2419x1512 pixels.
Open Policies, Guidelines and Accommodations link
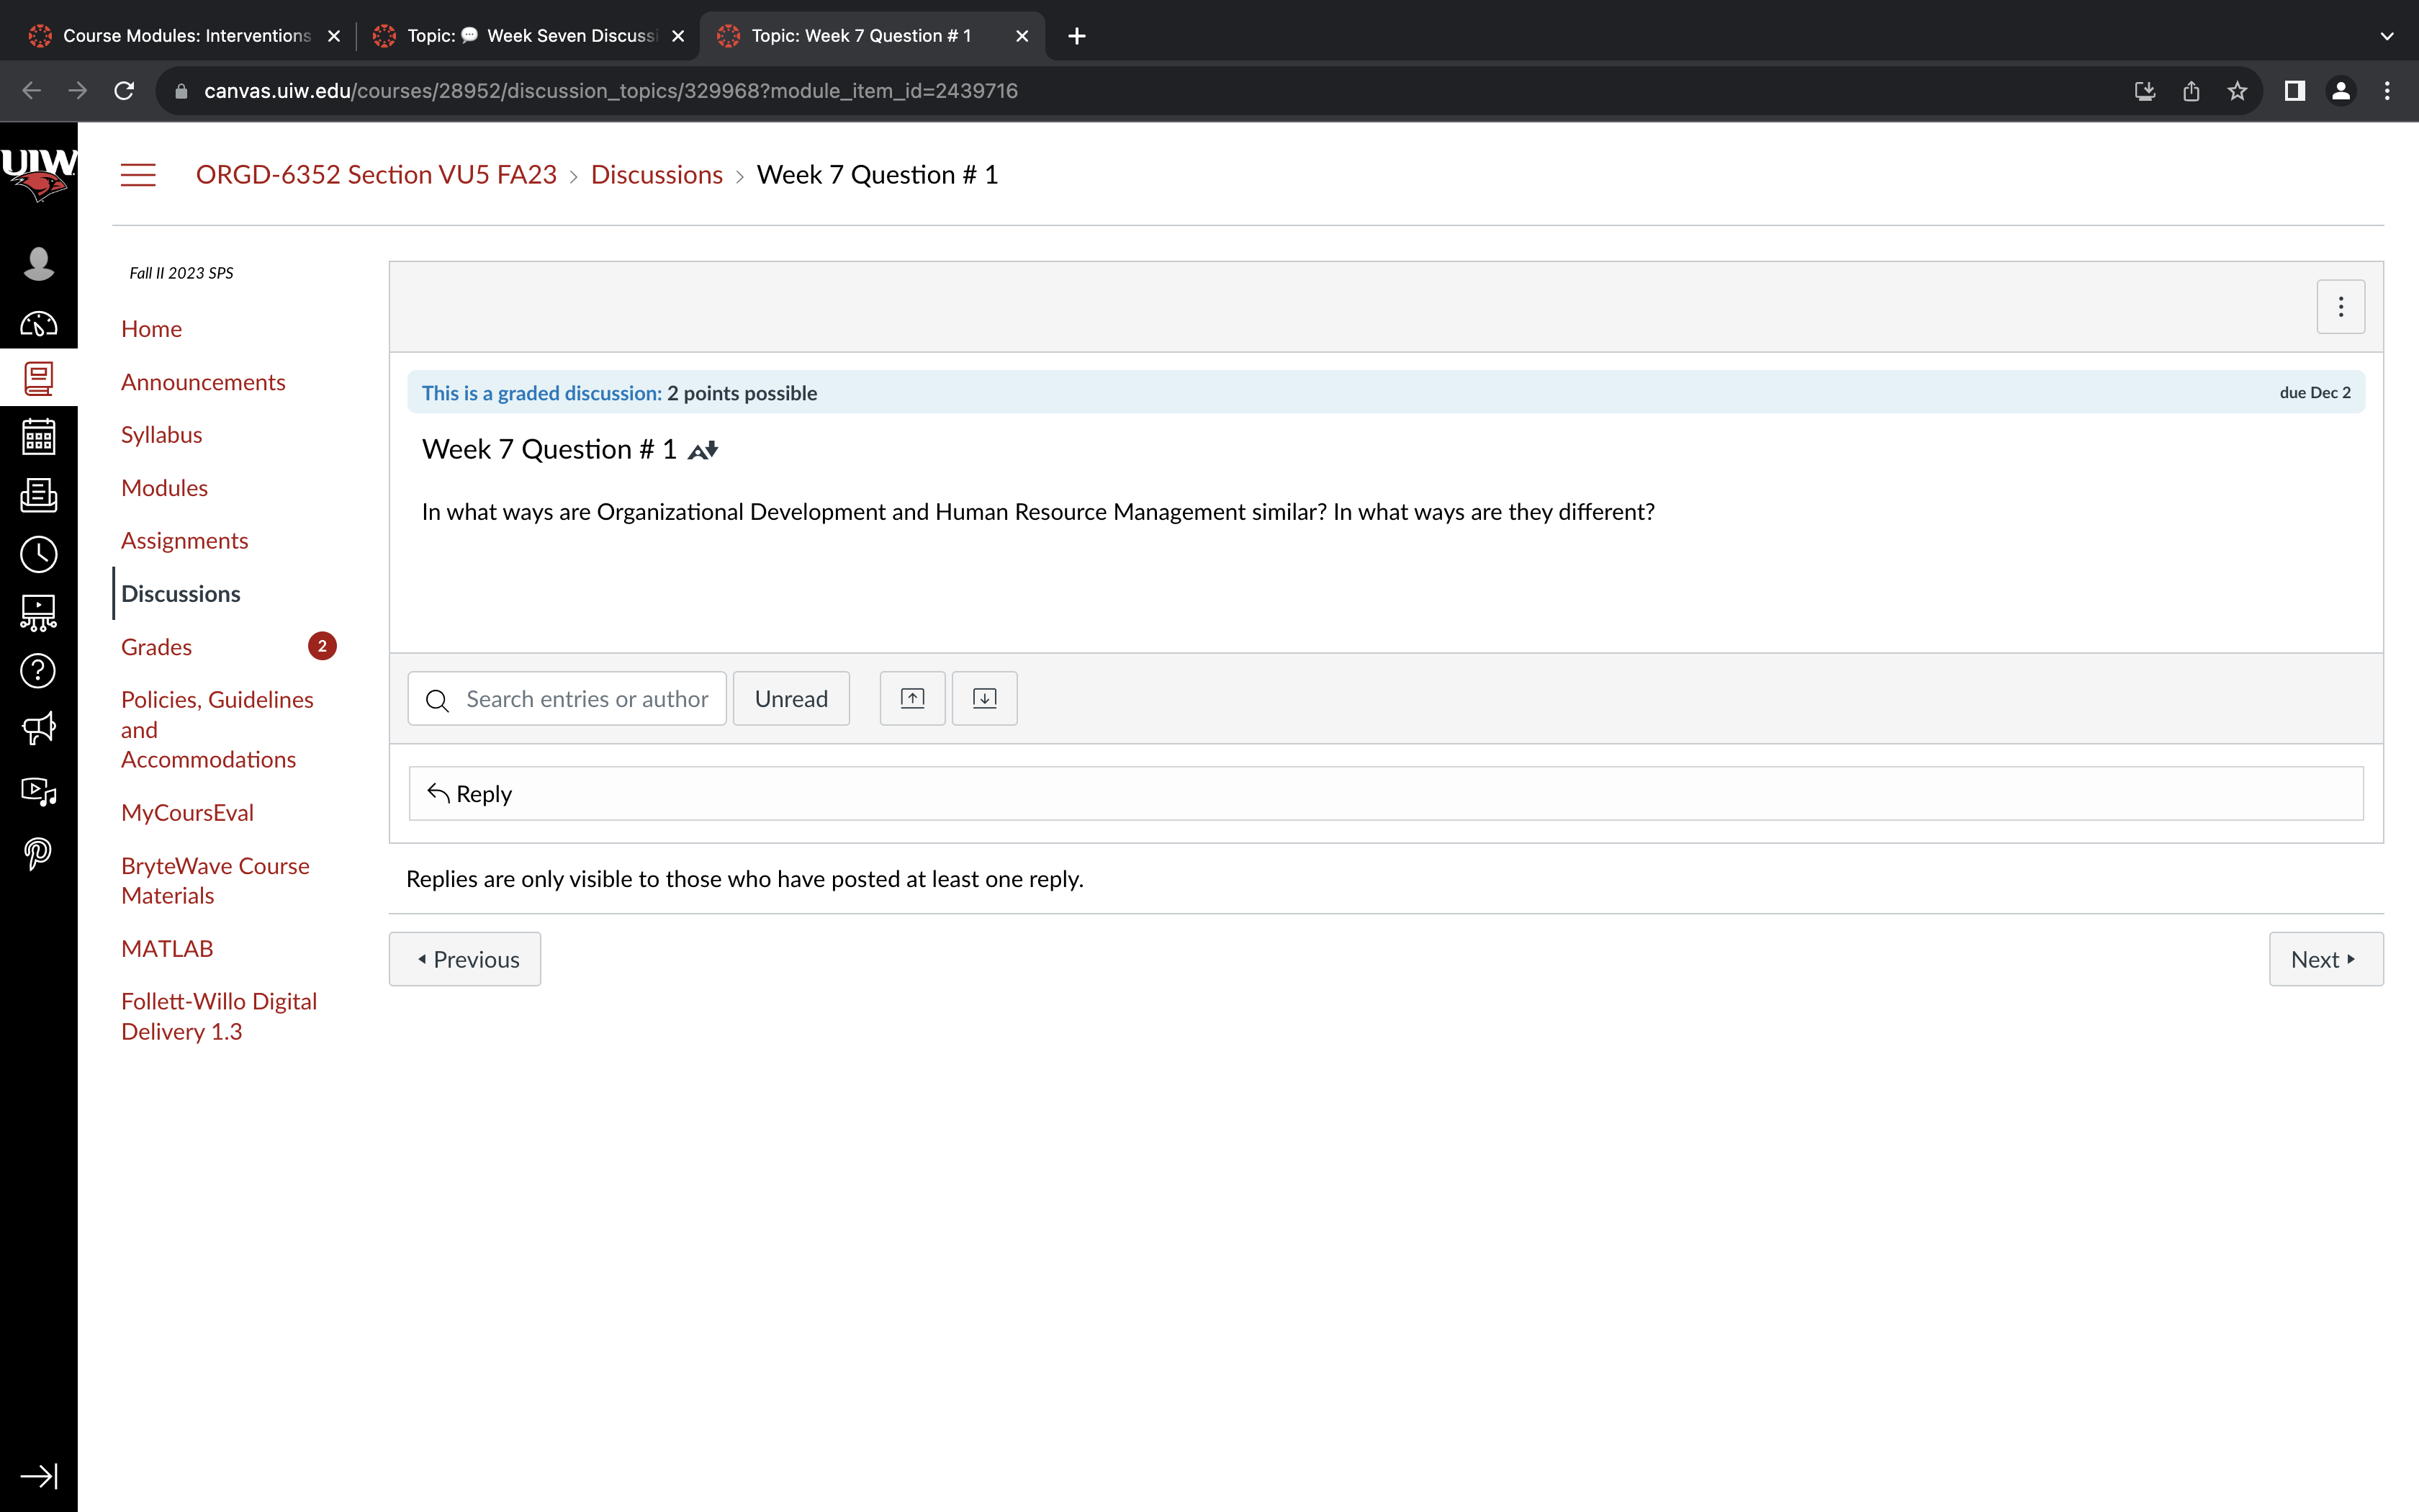point(217,730)
